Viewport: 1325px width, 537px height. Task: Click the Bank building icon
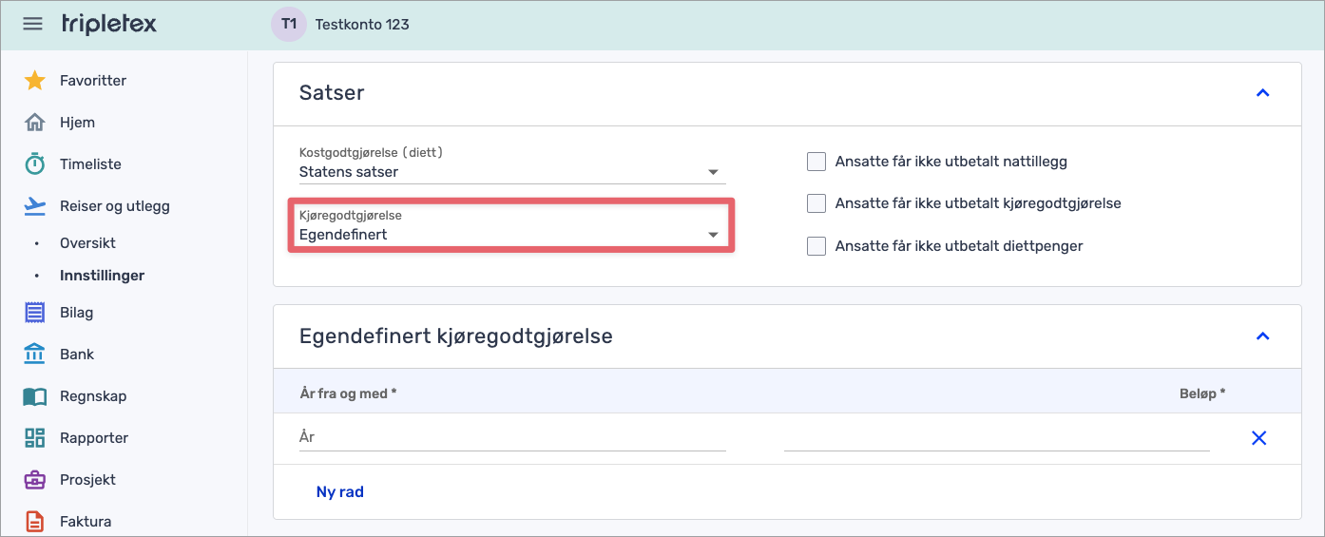coord(35,355)
